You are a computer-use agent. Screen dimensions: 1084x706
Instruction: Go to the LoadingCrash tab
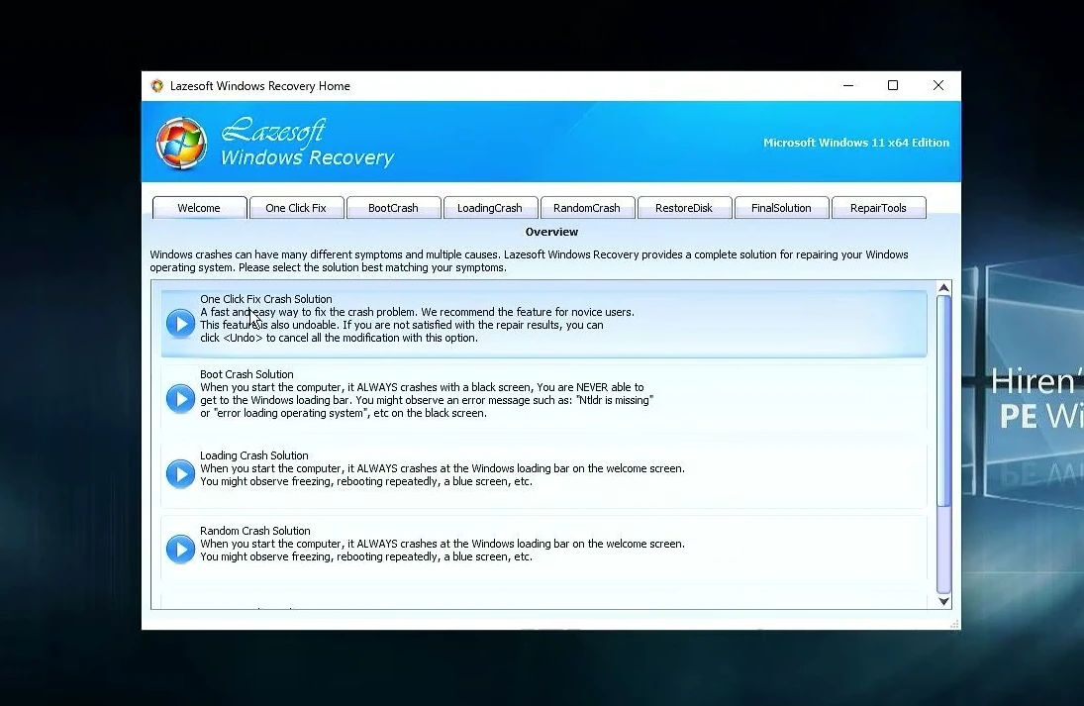490,208
